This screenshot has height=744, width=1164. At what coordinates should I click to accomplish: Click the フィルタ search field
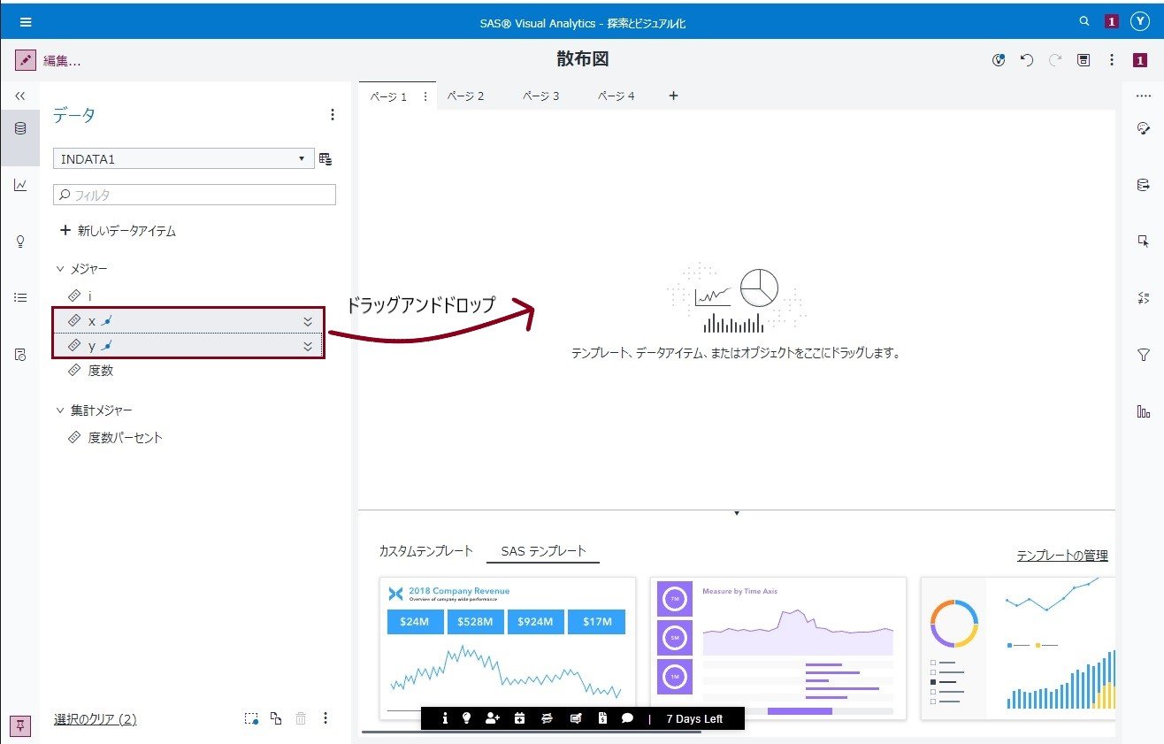tap(195, 195)
